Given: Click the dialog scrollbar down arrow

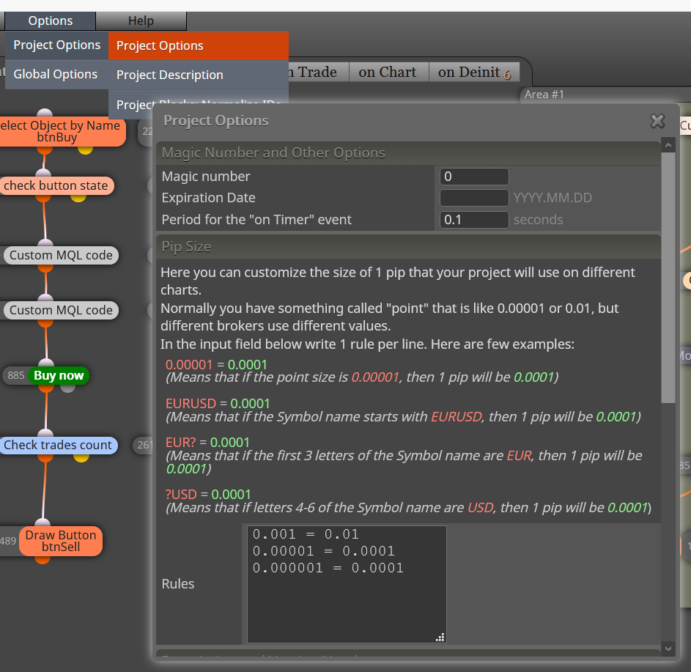Looking at the screenshot, I should click(668, 648).
